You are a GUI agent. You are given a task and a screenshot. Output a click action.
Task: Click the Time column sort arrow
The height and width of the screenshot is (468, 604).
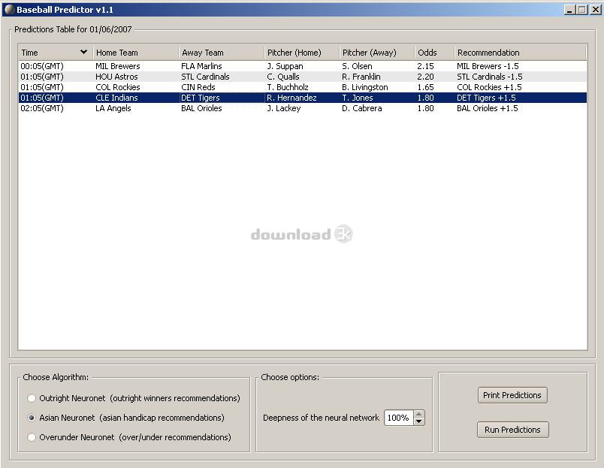click(83, 53)
